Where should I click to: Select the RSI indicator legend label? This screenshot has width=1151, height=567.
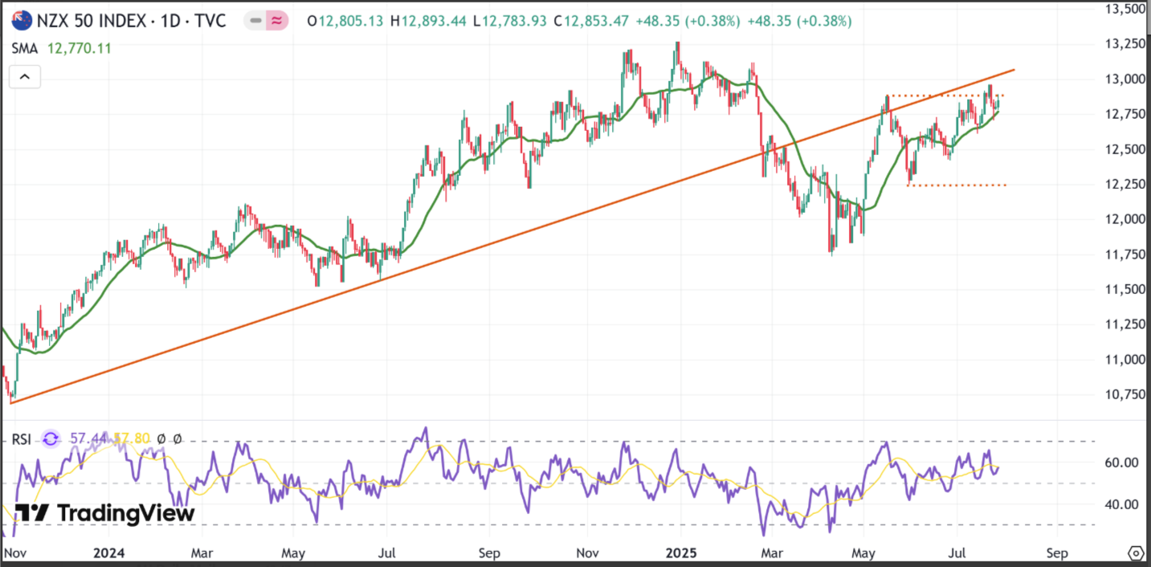click(x=22, y=439)
